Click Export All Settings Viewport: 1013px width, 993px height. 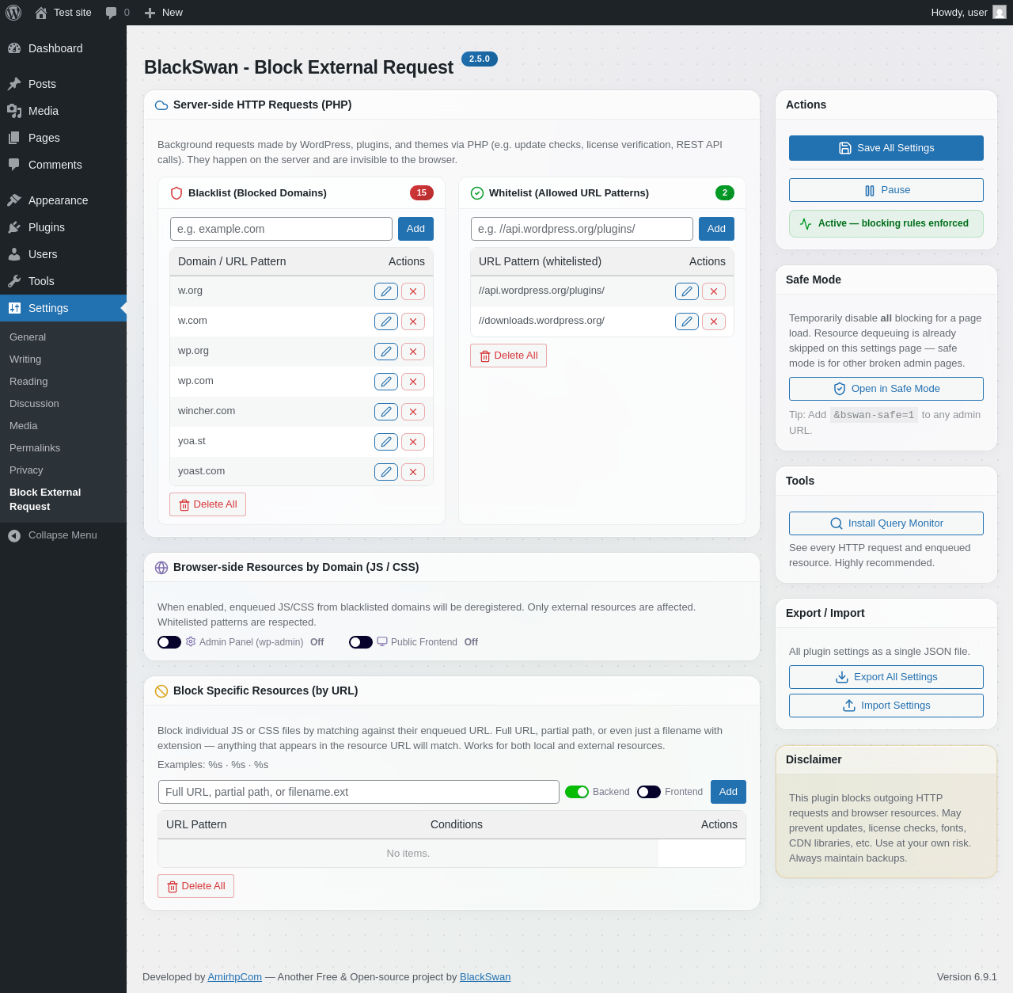886,677
